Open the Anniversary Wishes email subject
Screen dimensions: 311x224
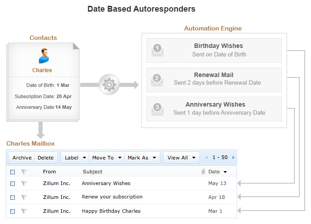point(106,183)
